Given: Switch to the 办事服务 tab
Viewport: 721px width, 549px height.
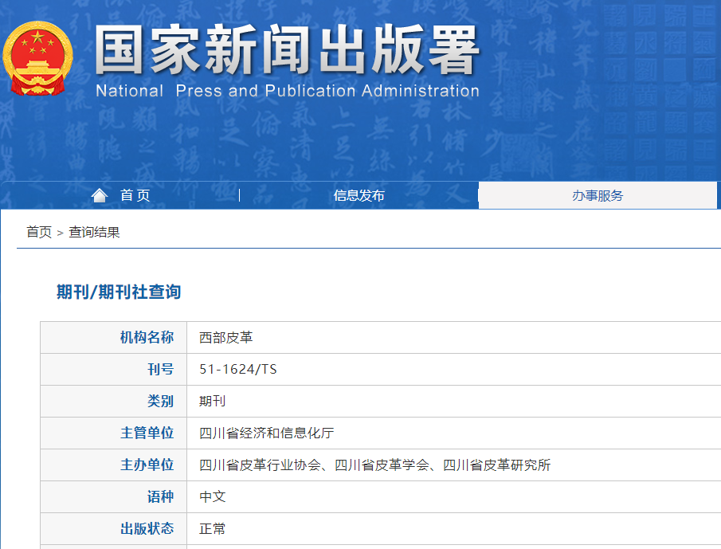Looking at the screenshot, I should (x=598, y=195).
